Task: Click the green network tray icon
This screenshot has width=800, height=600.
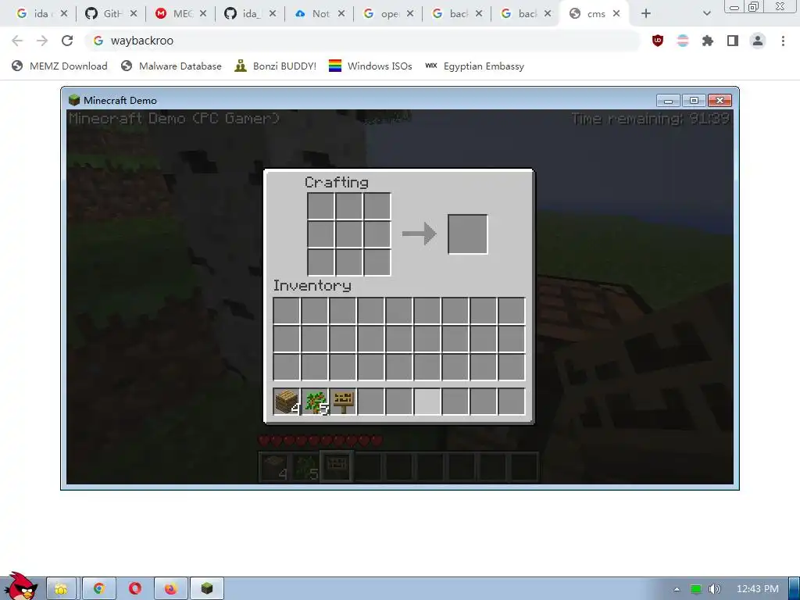Action: [x=696, y=589]
